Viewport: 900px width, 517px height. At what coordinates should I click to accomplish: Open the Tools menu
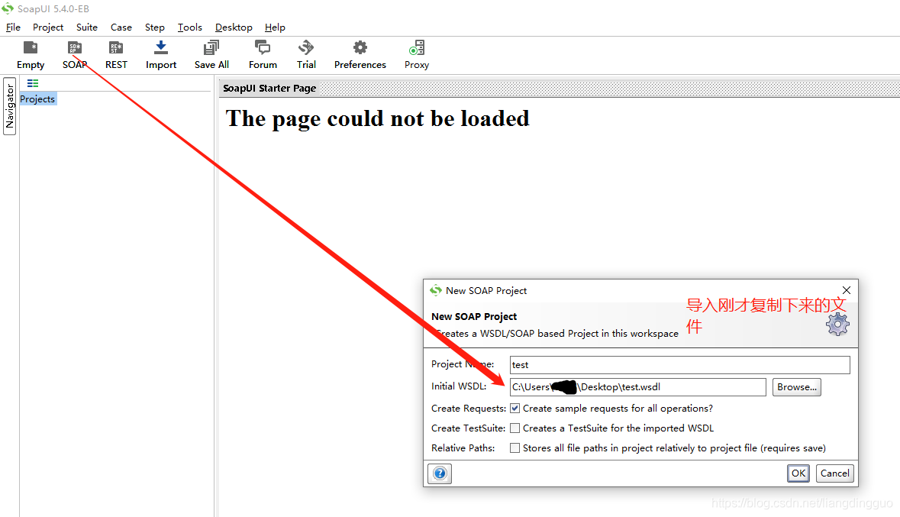(x=190, y=27)
